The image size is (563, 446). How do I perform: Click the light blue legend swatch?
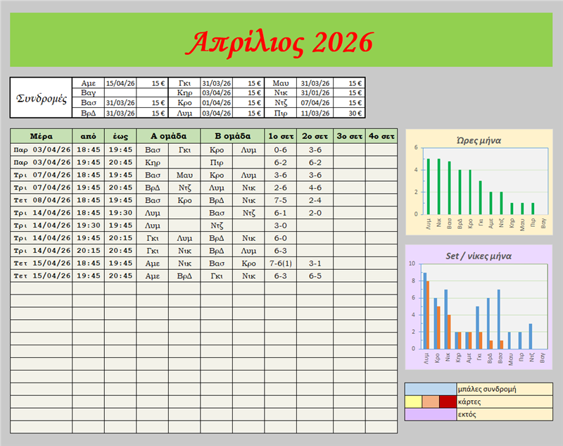point(430,388)
